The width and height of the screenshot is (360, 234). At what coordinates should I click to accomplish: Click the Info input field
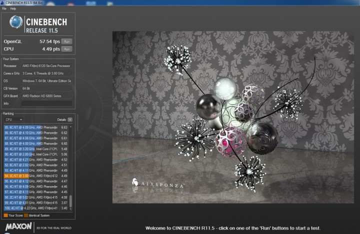47,104
